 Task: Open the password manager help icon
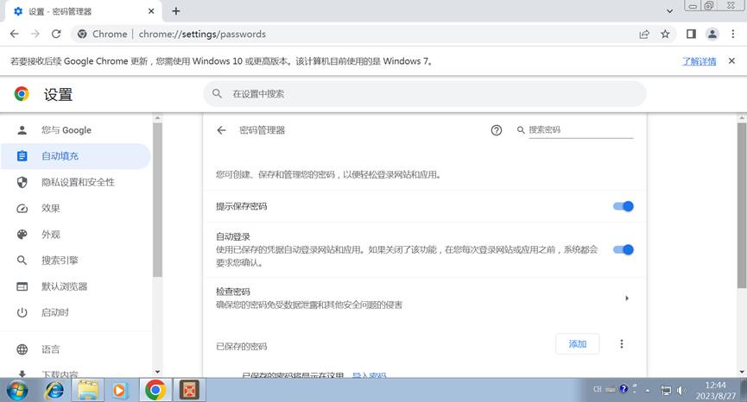coord(497,130)
